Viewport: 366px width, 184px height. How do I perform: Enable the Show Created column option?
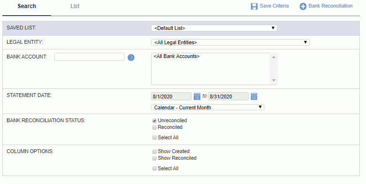pyautogui.click(x=154, y=152)
